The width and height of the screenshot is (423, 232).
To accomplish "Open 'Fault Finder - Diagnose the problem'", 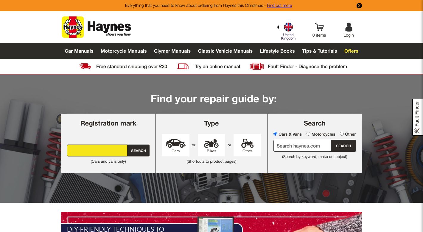I will (x=307, y=66).
